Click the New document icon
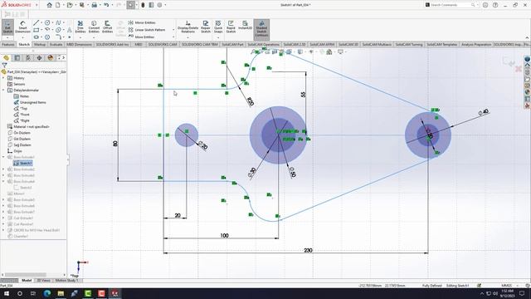 pyautogui.click(x=58, y=5)
